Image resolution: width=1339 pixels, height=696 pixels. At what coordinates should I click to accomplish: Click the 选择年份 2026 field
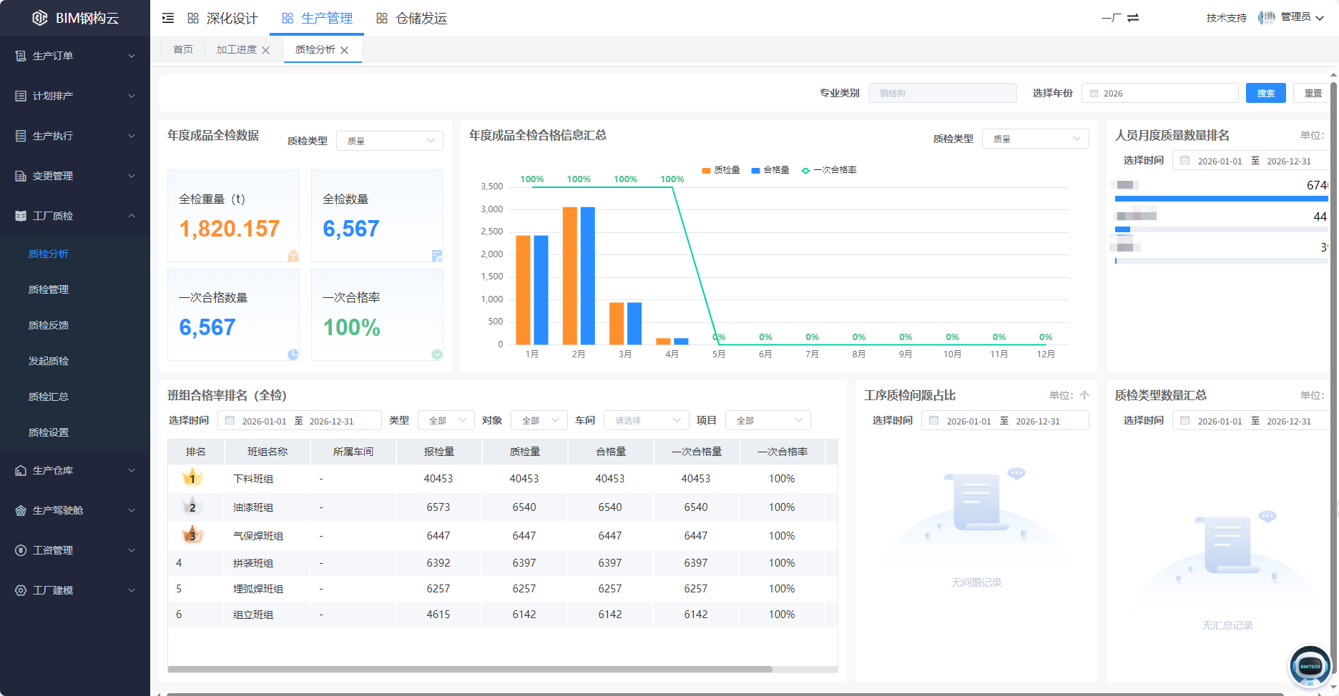point(1159,93)
